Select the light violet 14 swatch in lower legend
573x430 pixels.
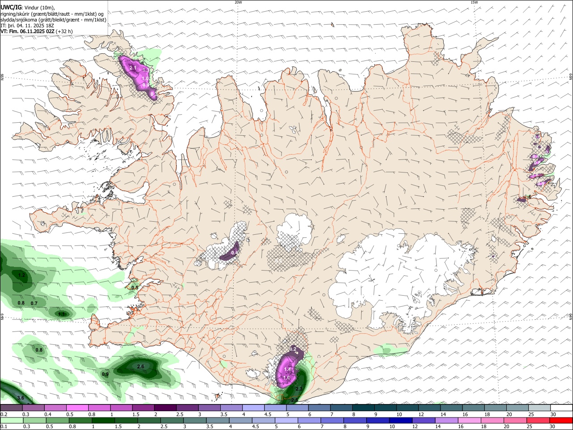point(446,420)
